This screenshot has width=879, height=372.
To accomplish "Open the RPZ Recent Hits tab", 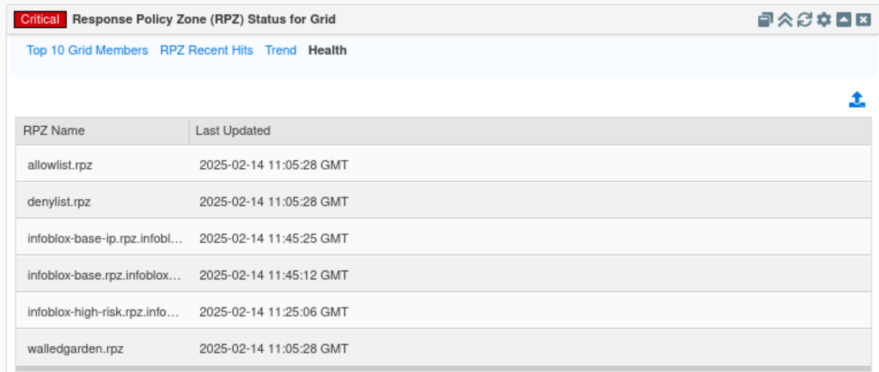I will pos(207,51).
